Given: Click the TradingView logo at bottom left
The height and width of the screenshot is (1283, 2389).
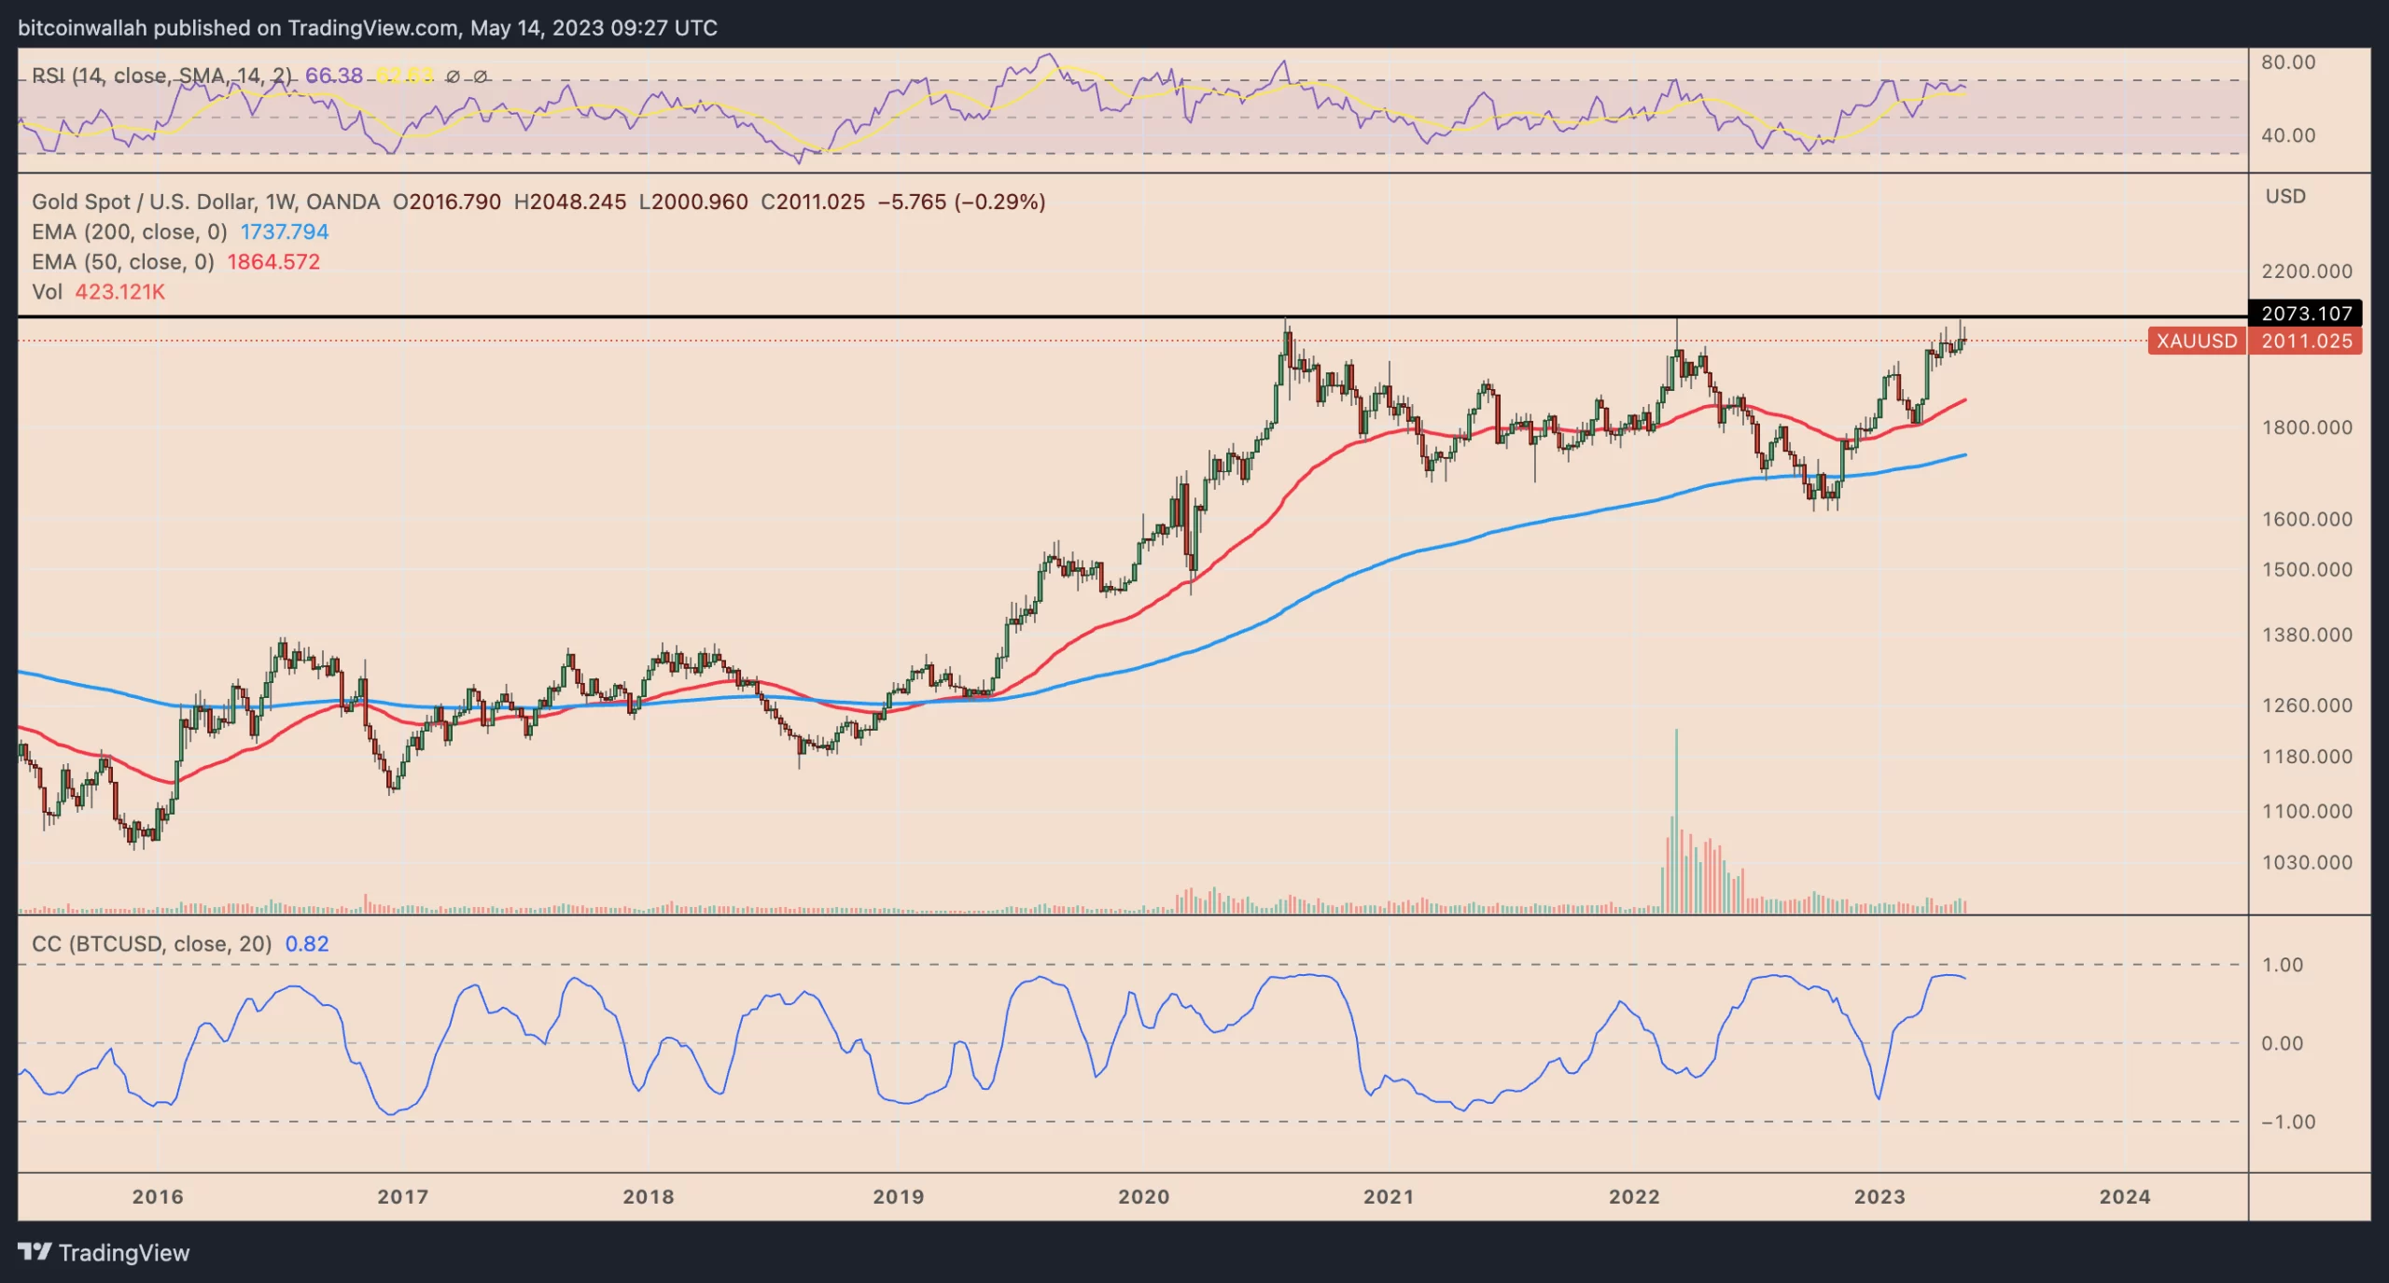Looking at the screenshot, I should (x=104, y=1252).
